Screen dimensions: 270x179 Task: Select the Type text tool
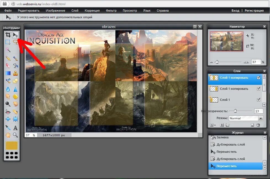15,128
